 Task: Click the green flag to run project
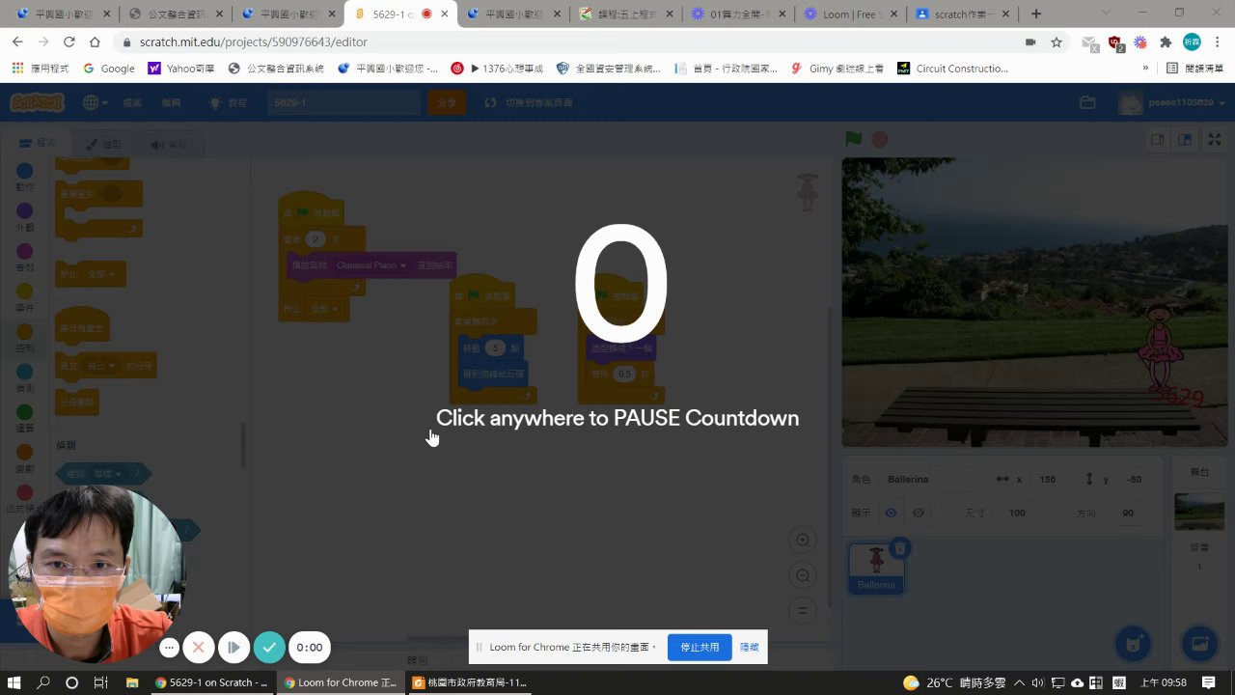(x=854, y=139)
